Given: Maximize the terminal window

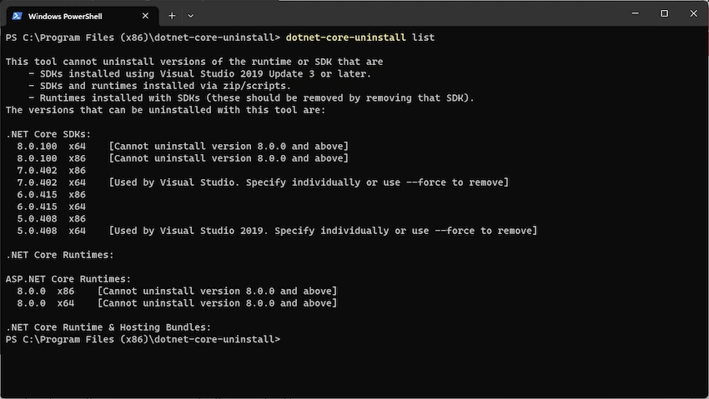Looking at the screenshot, I should tap(664, 13).
